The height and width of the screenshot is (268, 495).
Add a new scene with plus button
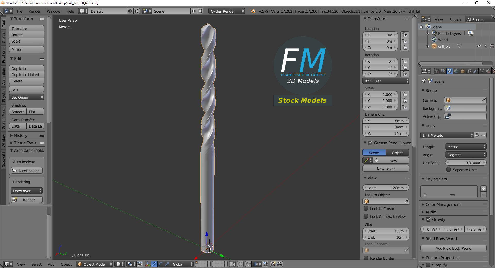[x=194, y=11]
